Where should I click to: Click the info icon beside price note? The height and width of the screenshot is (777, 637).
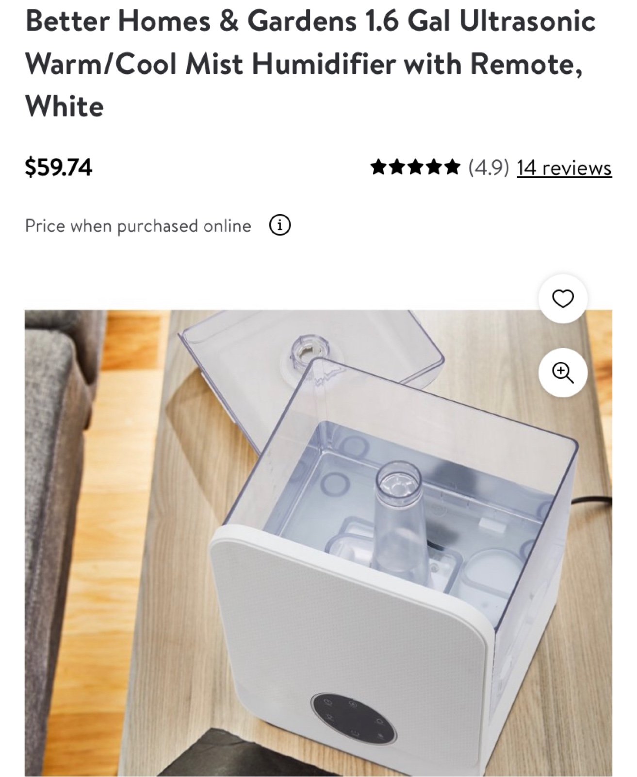pos(280,226)
